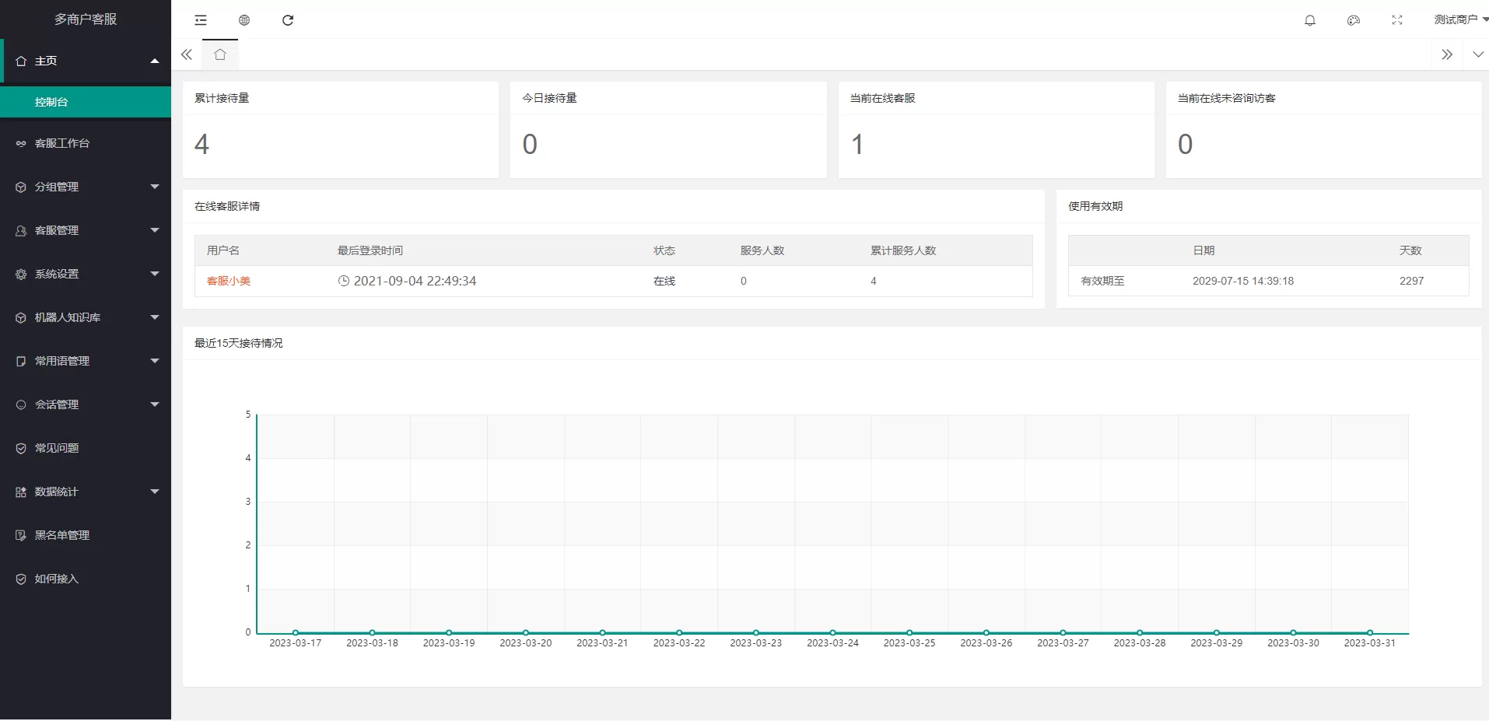Screen dimensions: 1489x721
Task: Expand the 数据统计 sidebar menu
Action: (86, 492)
